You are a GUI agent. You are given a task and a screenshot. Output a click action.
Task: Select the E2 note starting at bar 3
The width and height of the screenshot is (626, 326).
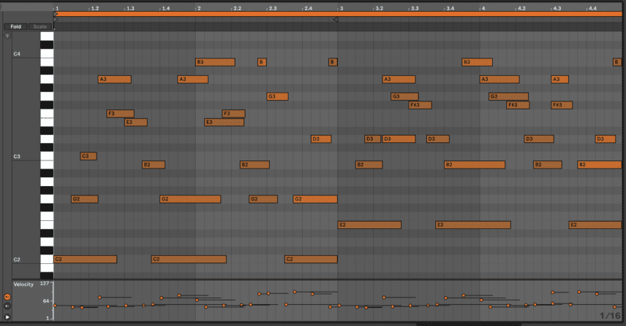(x=370, y=225)
